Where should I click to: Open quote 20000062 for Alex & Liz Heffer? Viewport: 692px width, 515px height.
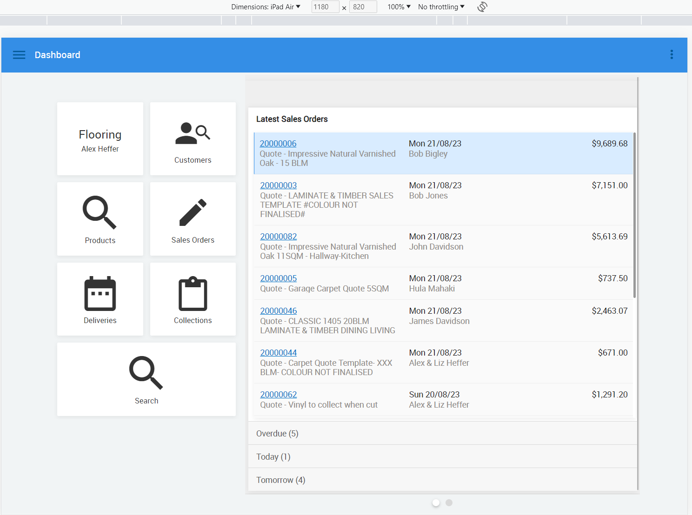click(278, 394)
